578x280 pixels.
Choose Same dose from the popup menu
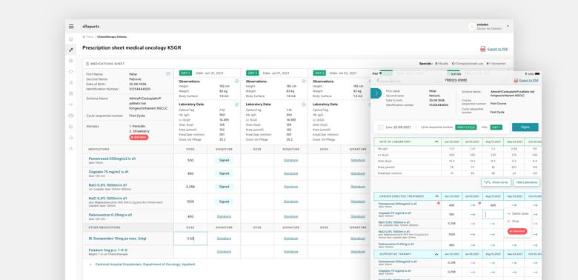pos(518,213)
